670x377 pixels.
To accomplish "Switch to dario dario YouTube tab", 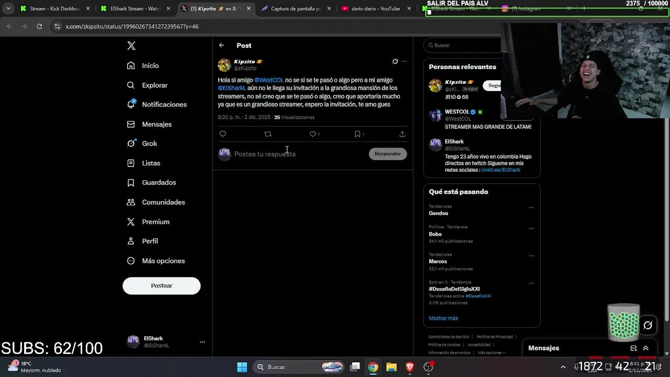I will 376,8.
